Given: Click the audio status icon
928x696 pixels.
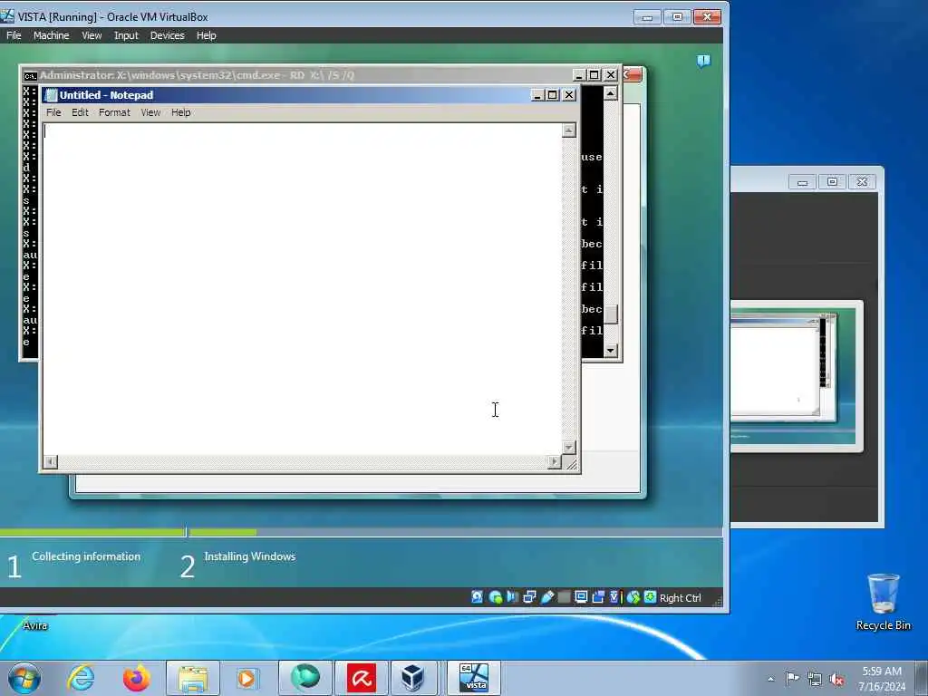Looking at the screenshot, I should coord(513,597).
